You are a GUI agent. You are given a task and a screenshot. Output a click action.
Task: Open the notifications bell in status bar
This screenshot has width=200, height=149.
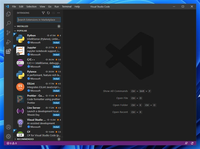pyautogui.click(x=192, y=143)
